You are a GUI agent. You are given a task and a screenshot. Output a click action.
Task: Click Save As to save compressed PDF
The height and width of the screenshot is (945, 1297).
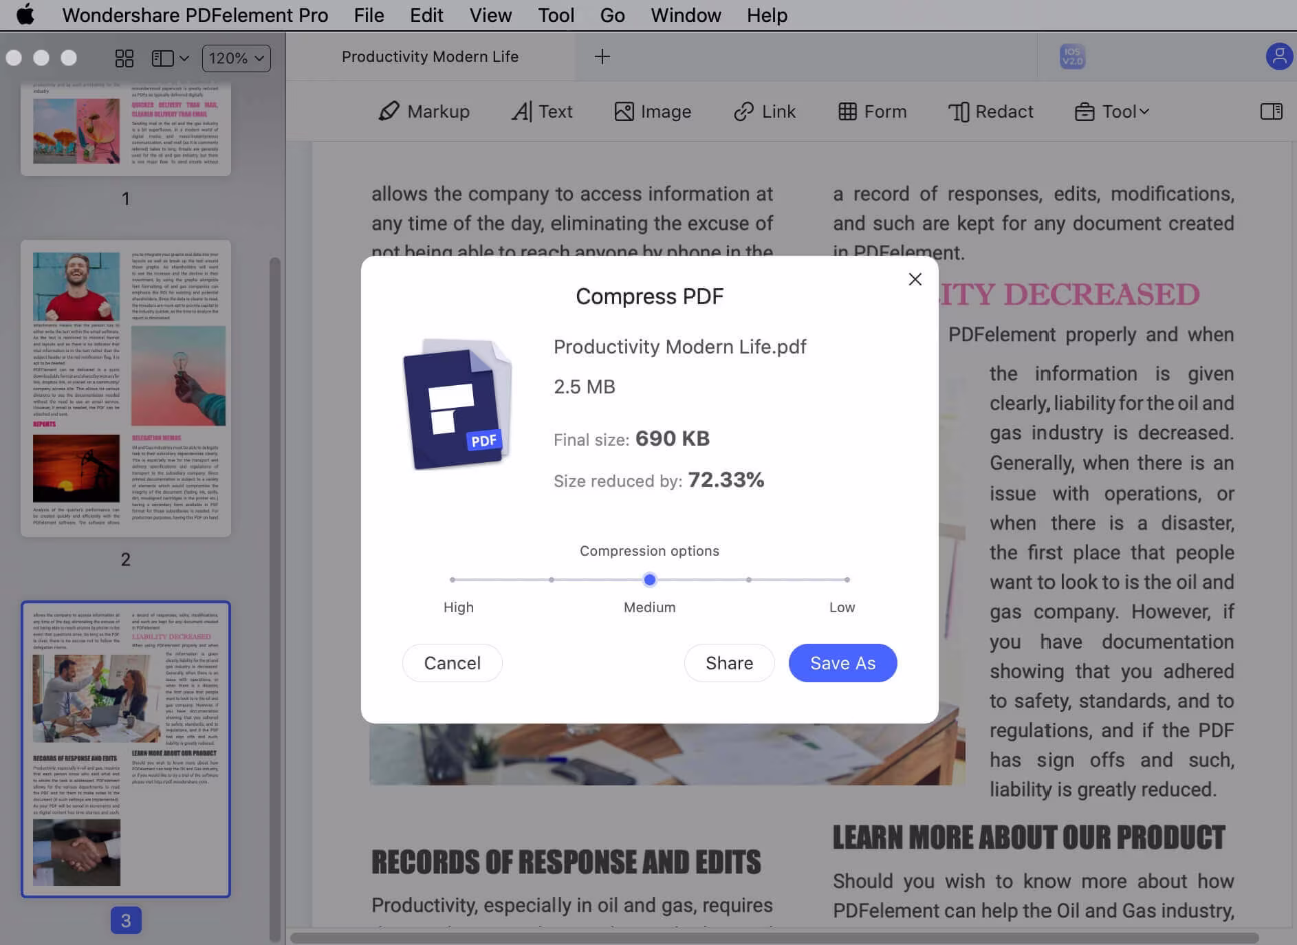[842, 663]
